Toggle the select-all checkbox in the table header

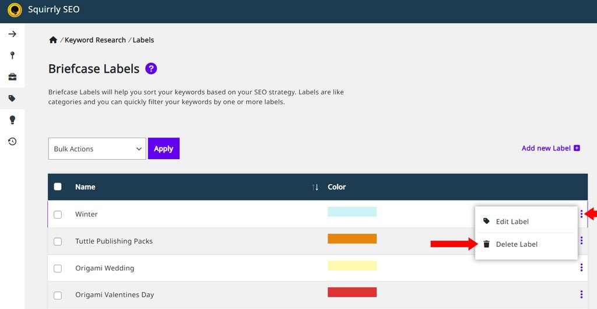pyautogui.click(x=58, y=187)
